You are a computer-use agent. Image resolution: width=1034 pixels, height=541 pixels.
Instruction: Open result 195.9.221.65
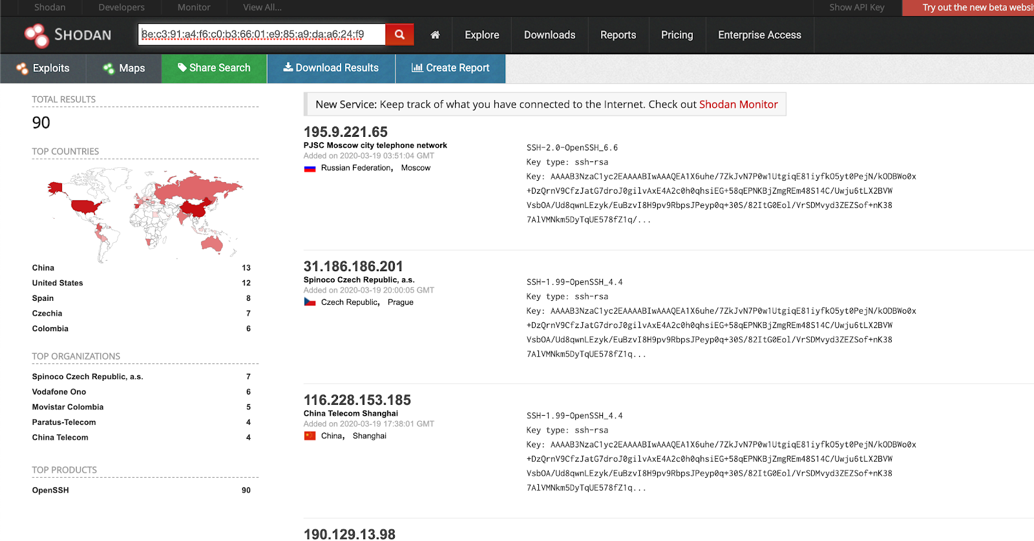pyautogui.click(x=346, y=132)
